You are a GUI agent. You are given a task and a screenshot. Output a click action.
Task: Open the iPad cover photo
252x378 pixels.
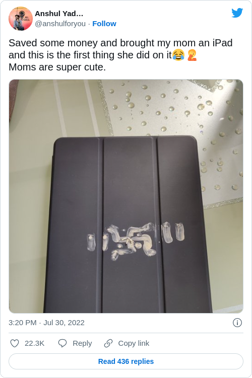coord(126,196)
